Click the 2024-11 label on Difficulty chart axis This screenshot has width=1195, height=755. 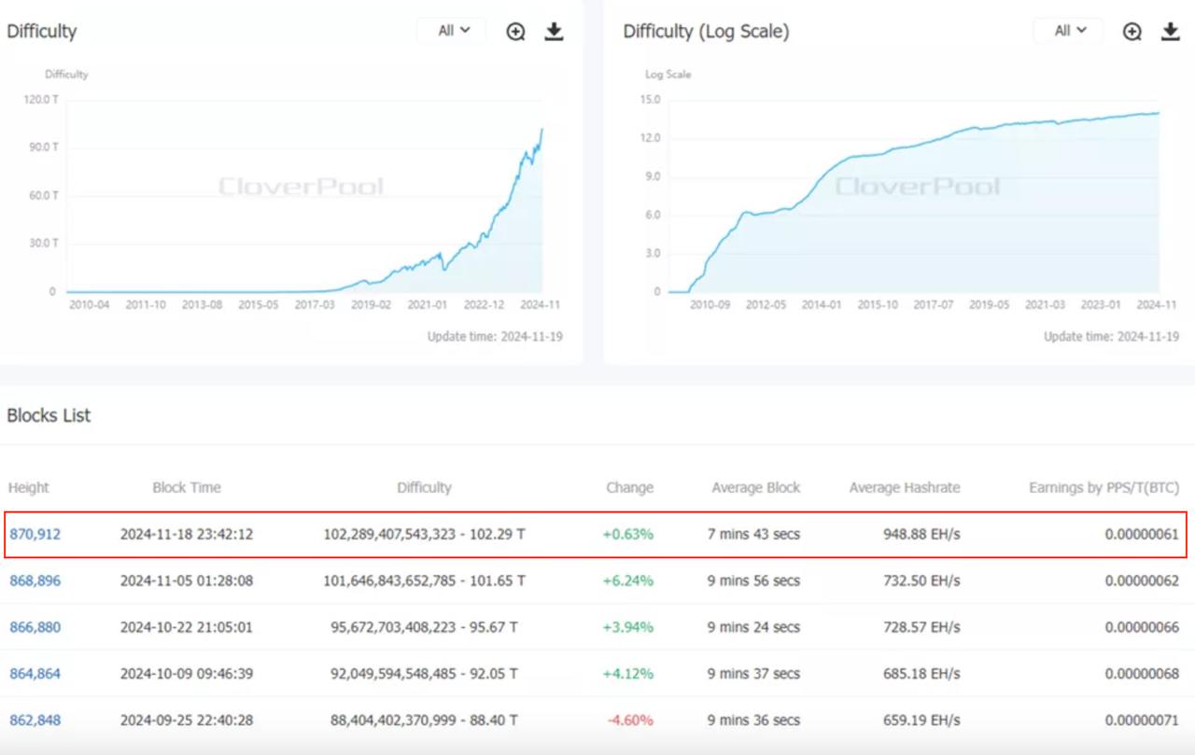click(541, 304)
